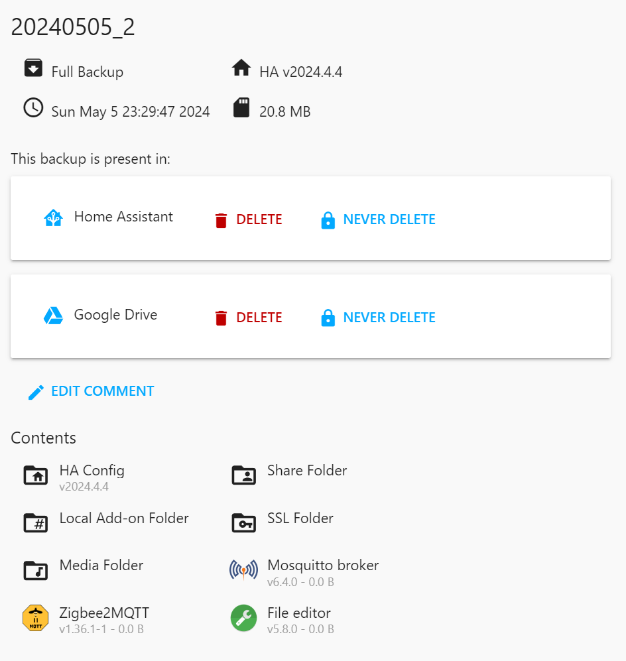The height and width of the screenshot is (661, 626).
Task: Click the 'Home Assistant' location label
Action: tap(123, 217)
